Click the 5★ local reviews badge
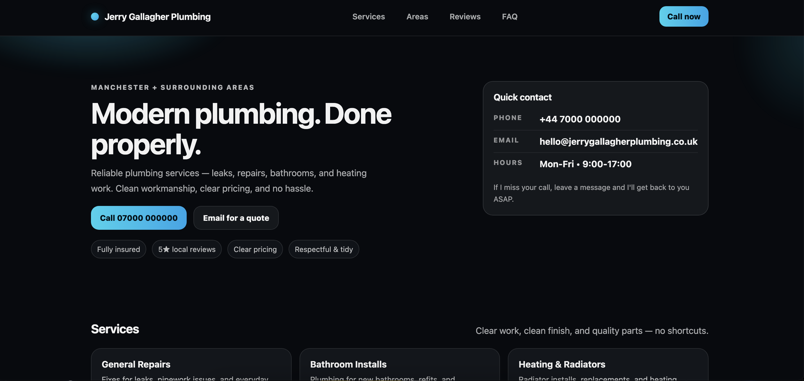 coord(186,249)
